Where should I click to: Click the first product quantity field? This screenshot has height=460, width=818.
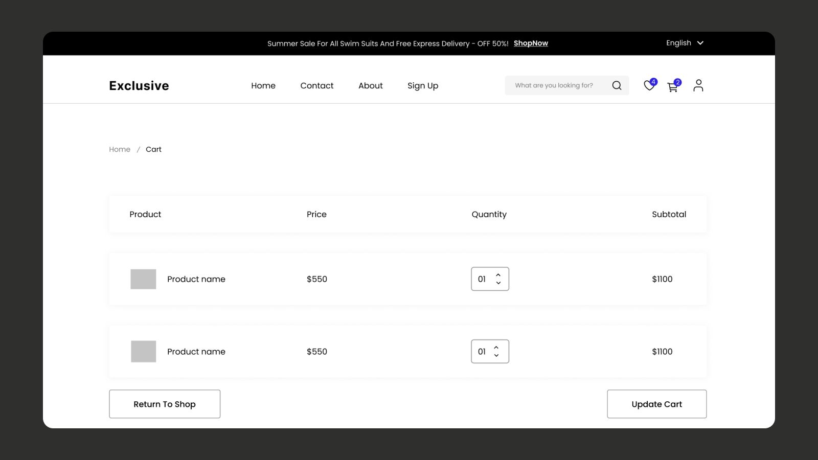tap(483, 279)
